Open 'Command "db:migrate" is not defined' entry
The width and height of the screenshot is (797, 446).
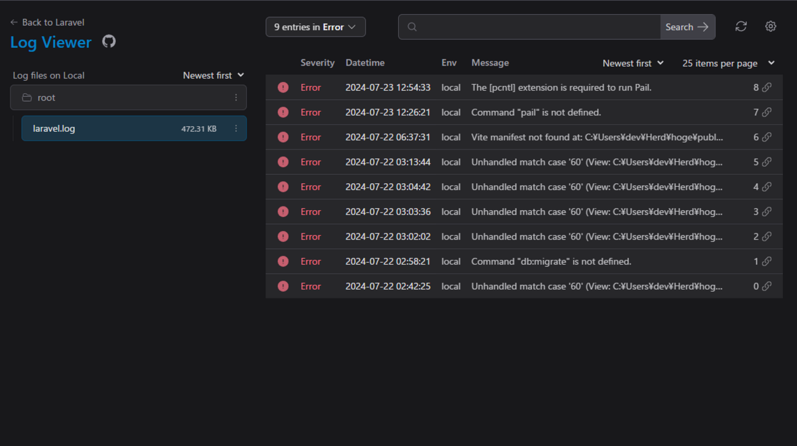pyautogui.click(x=524, y=261)
